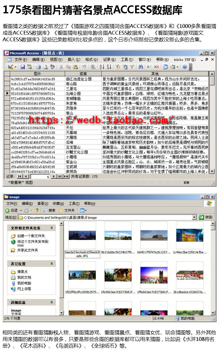This screenshot has width=219, height=358.
Task: Open the Adobe PDF(B) menu
Action: tap(185, 60)
